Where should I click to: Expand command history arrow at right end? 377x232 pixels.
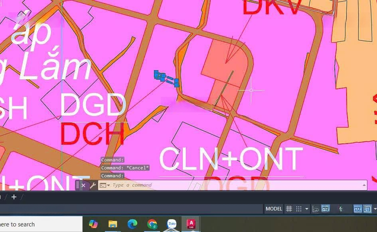[364, 185]
